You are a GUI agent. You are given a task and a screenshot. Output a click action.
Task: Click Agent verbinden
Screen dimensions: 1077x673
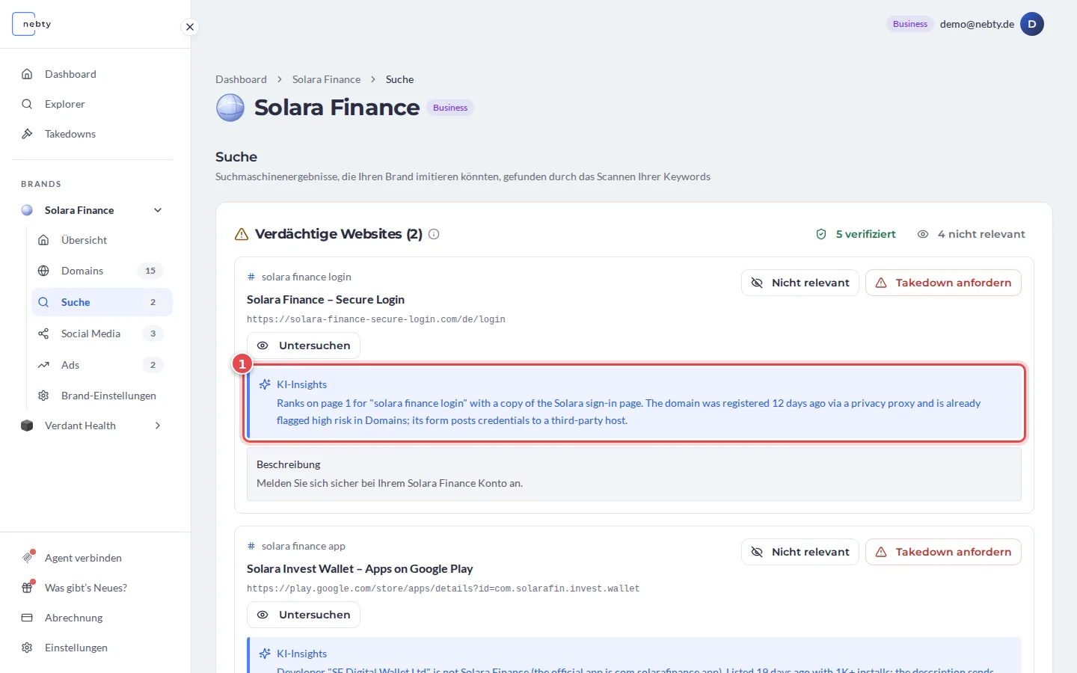[92, 558]
